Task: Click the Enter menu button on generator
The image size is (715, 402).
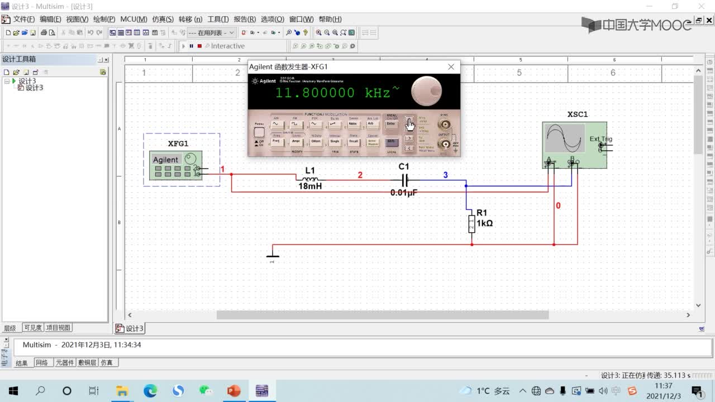Action: coord(392,125)
